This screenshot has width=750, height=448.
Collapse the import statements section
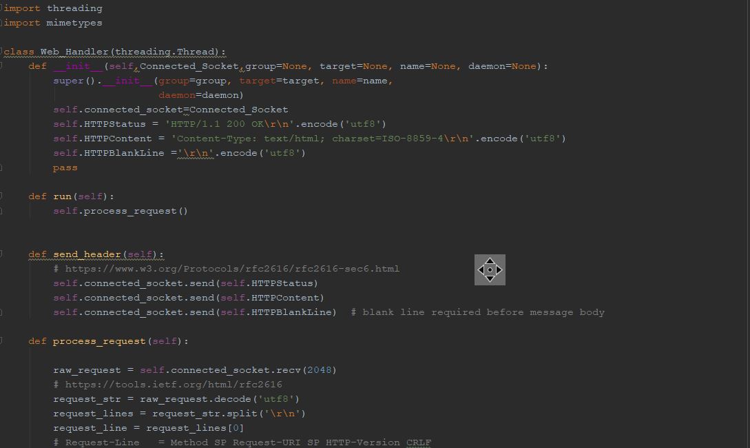(x=3, y=8)
